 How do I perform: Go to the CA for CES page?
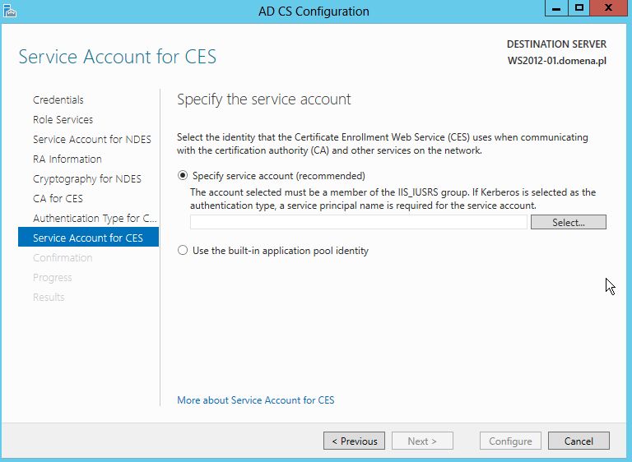click(58, 199)
